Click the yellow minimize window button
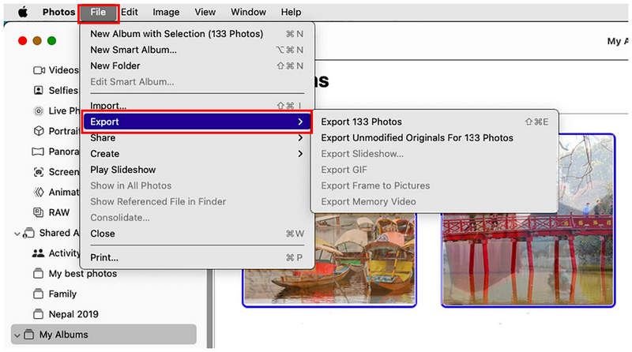Viewport: 632px width, 352px height. coord(37,41)
